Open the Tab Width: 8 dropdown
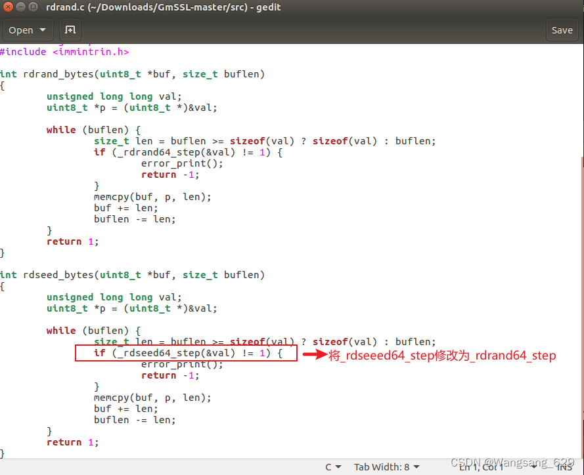 (386, 466)
